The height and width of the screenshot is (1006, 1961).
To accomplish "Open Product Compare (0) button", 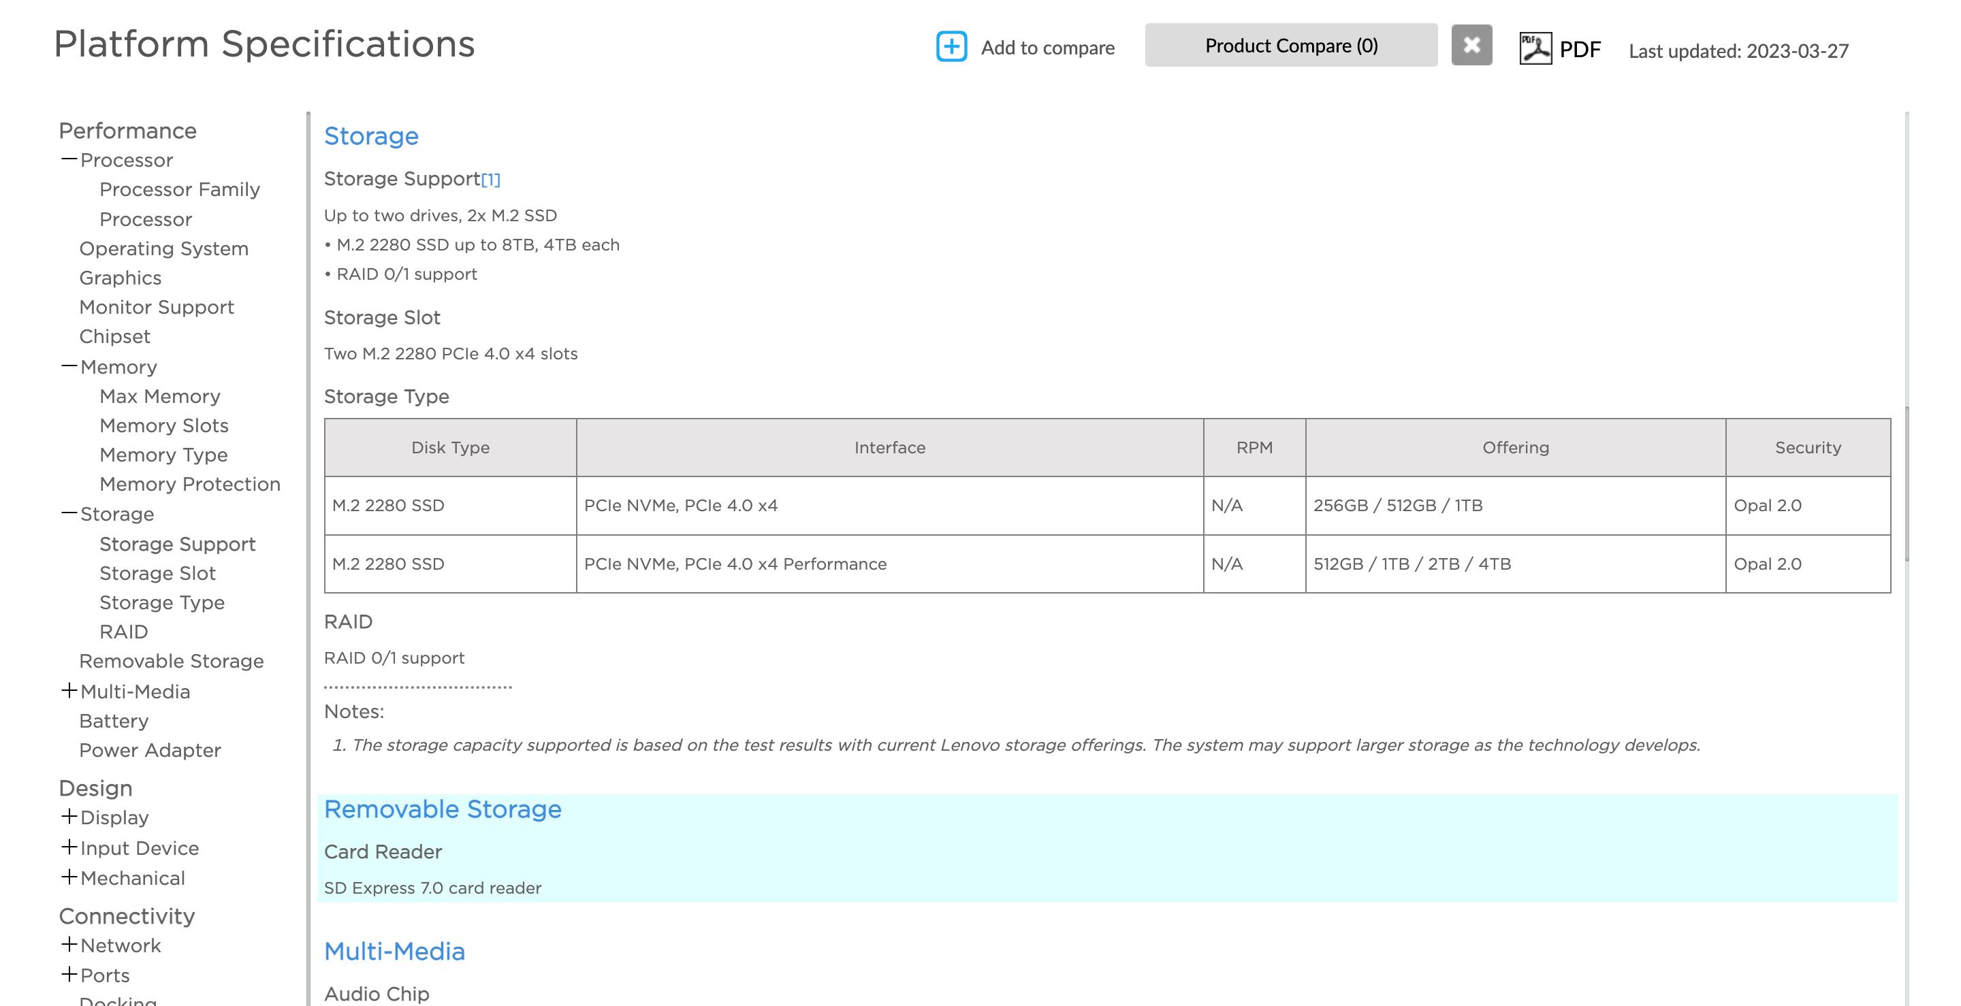I will tap(1290, 46).
